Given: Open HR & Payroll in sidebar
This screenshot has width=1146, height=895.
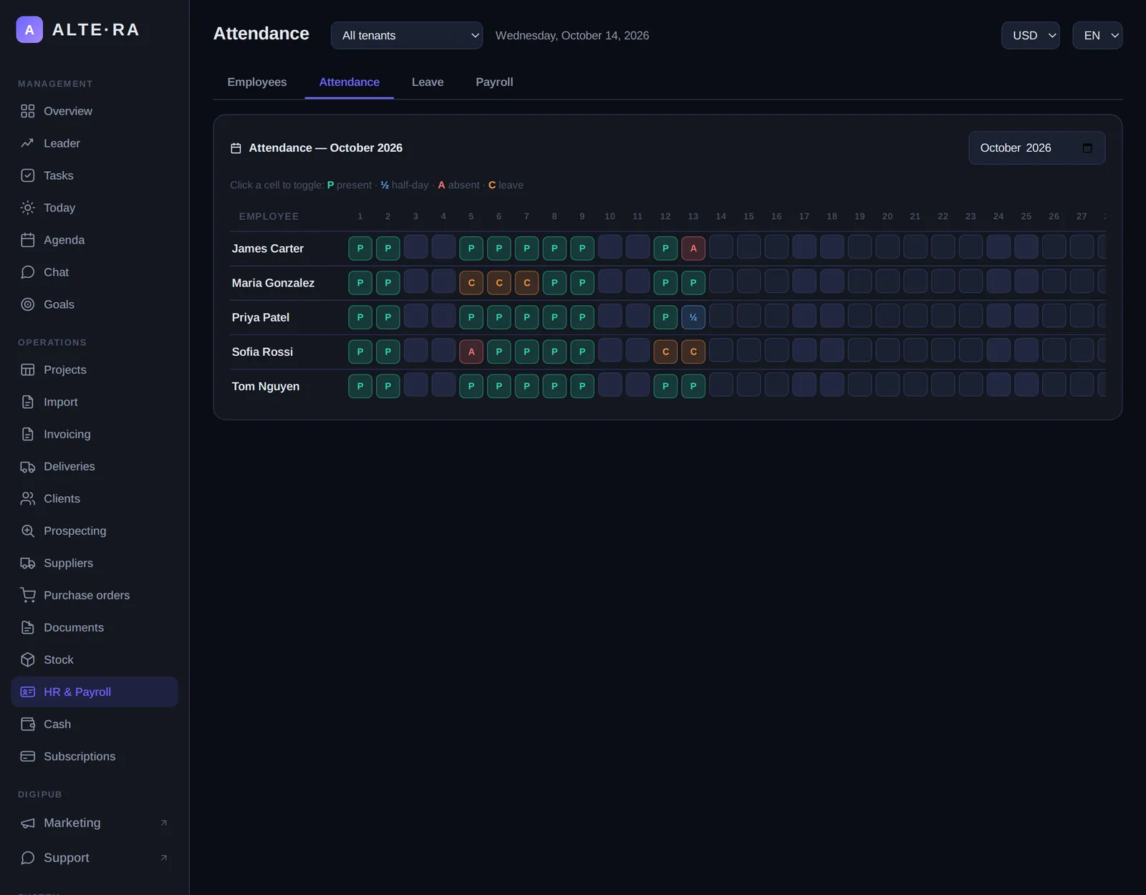Looking at the screenshot, I should 95,692.
